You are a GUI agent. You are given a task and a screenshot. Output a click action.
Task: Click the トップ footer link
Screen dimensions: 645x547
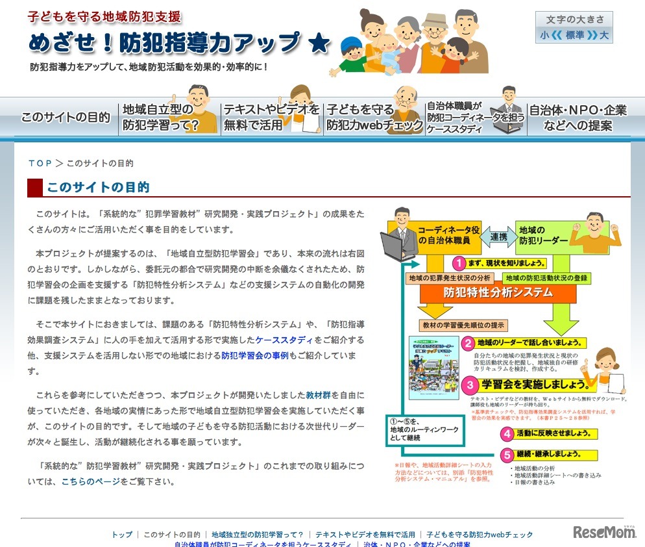122,535
